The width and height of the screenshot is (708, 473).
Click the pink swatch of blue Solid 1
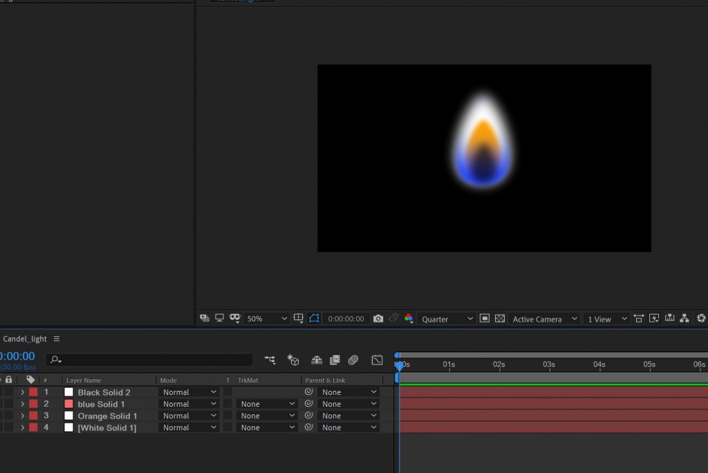coord(68,404)
